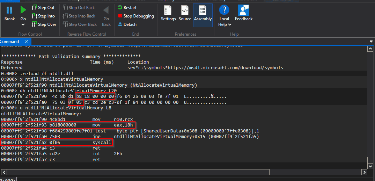Click the green Go arrow

pyautogui.click(x=23, y=10)
